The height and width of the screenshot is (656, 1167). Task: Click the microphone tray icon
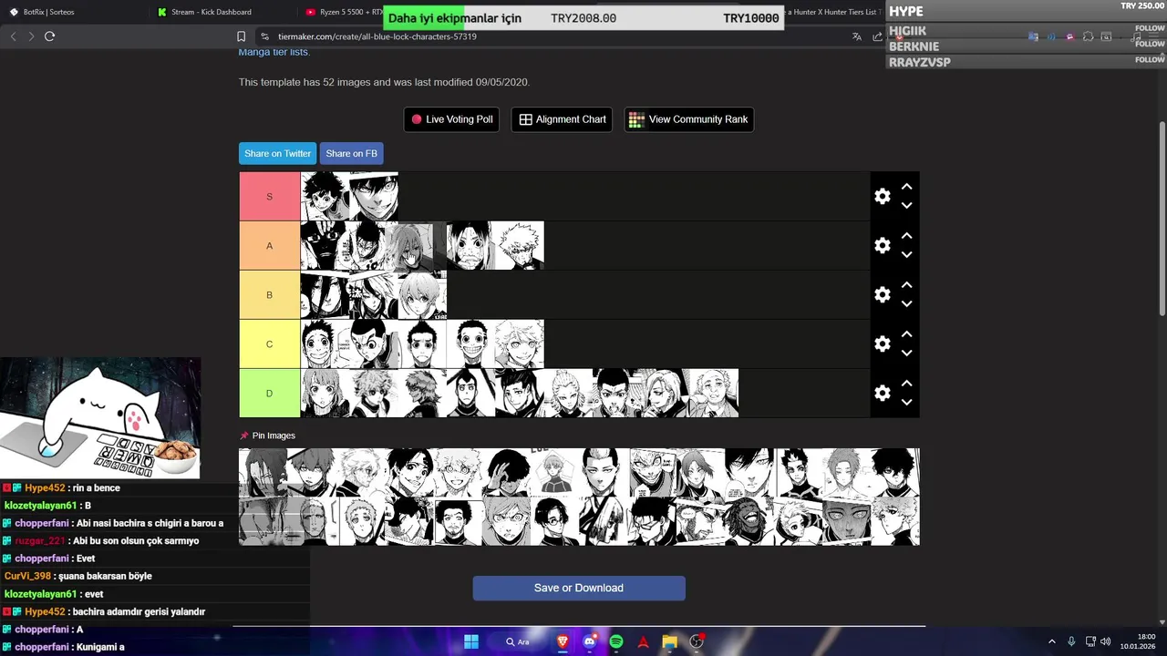coord(1071,641)
